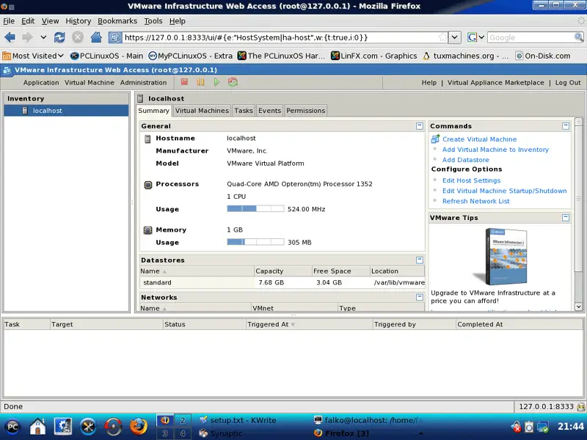This screenshot has height=440, width=587.
Task: Open the wrench tools configuration taskbar icon
Action: click(x=88, y=427)
